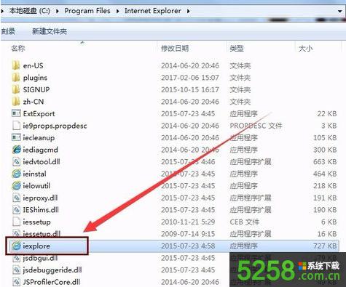Click the 刻录 toolbar button
This screenshot has width=346, height=287.
(x=8, y=31)
